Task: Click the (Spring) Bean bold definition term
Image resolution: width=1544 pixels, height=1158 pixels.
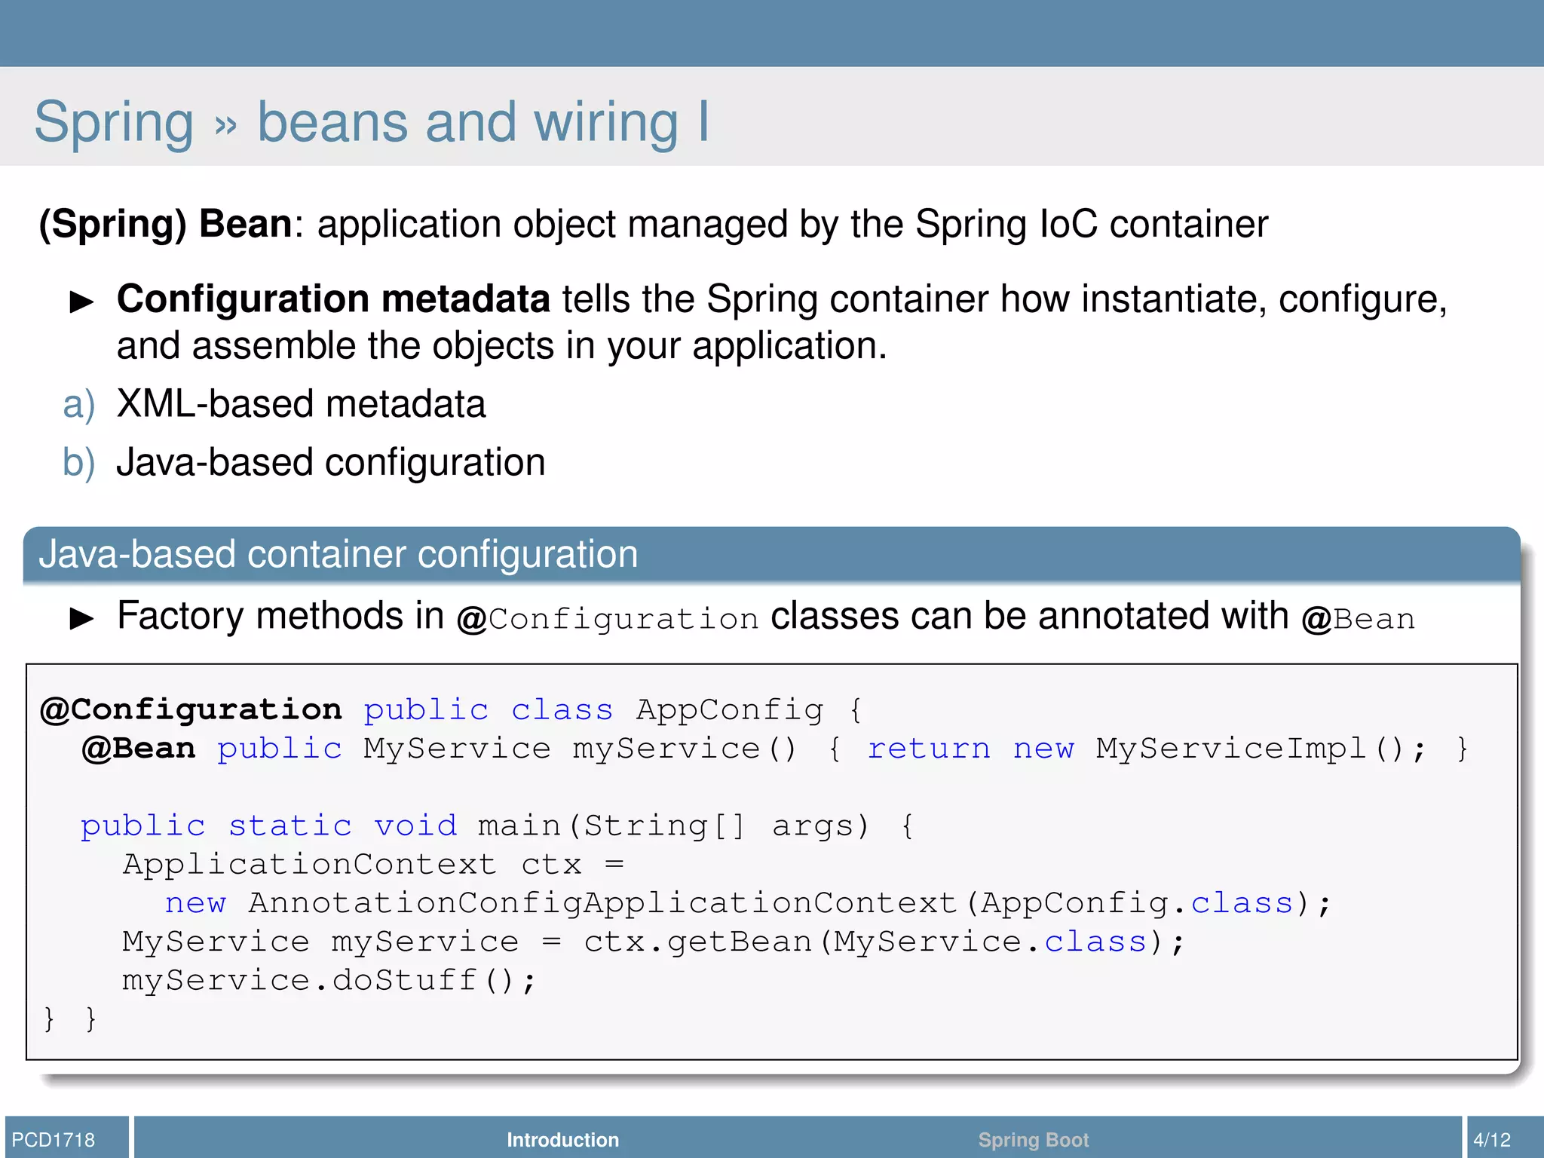Action: pos(165,225)
